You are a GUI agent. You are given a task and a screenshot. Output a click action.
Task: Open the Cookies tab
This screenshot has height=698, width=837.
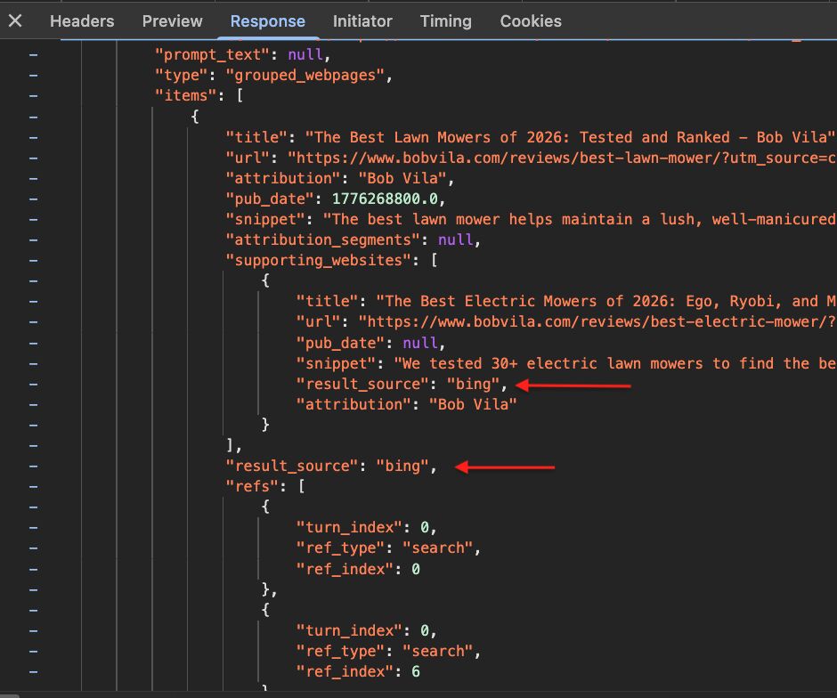531,20
